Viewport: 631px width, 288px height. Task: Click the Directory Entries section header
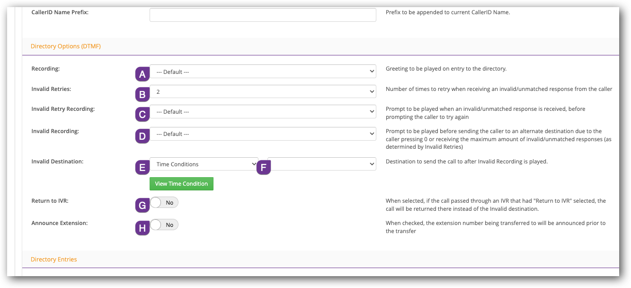(x=53, y=260)
